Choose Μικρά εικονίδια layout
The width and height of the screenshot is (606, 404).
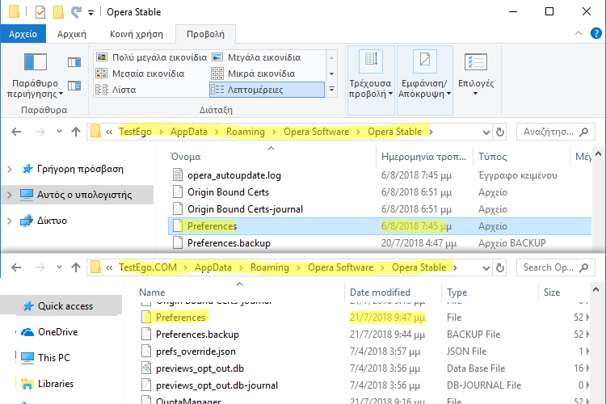[x=254, y=74]
